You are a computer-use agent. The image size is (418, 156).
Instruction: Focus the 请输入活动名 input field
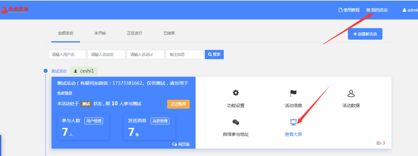click(x=106, y=54)
